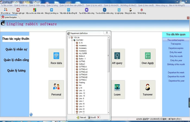This screenshot has width=190, height=122.
Task: Open Hệ thống chỉ tiêu(C) menu
Action: [x=128, y=5]
